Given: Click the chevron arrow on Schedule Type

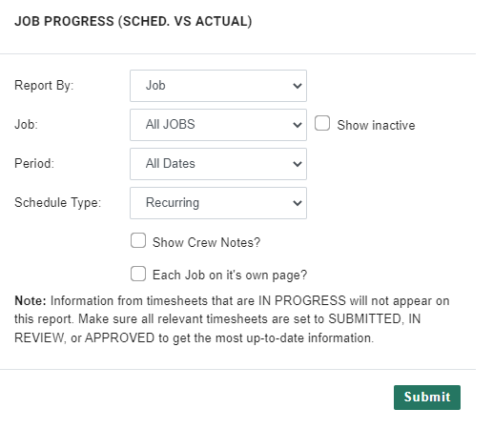Looking at the screenshot, I should pos(298,203).
